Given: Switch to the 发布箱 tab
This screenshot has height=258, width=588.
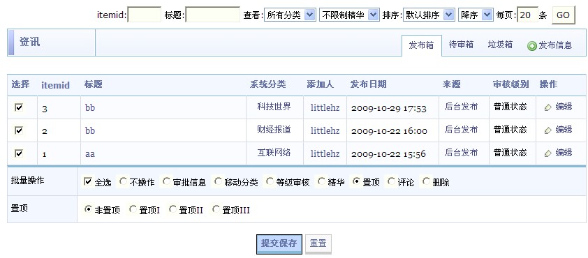Looking at the screenshot, I should coord(422,45).
